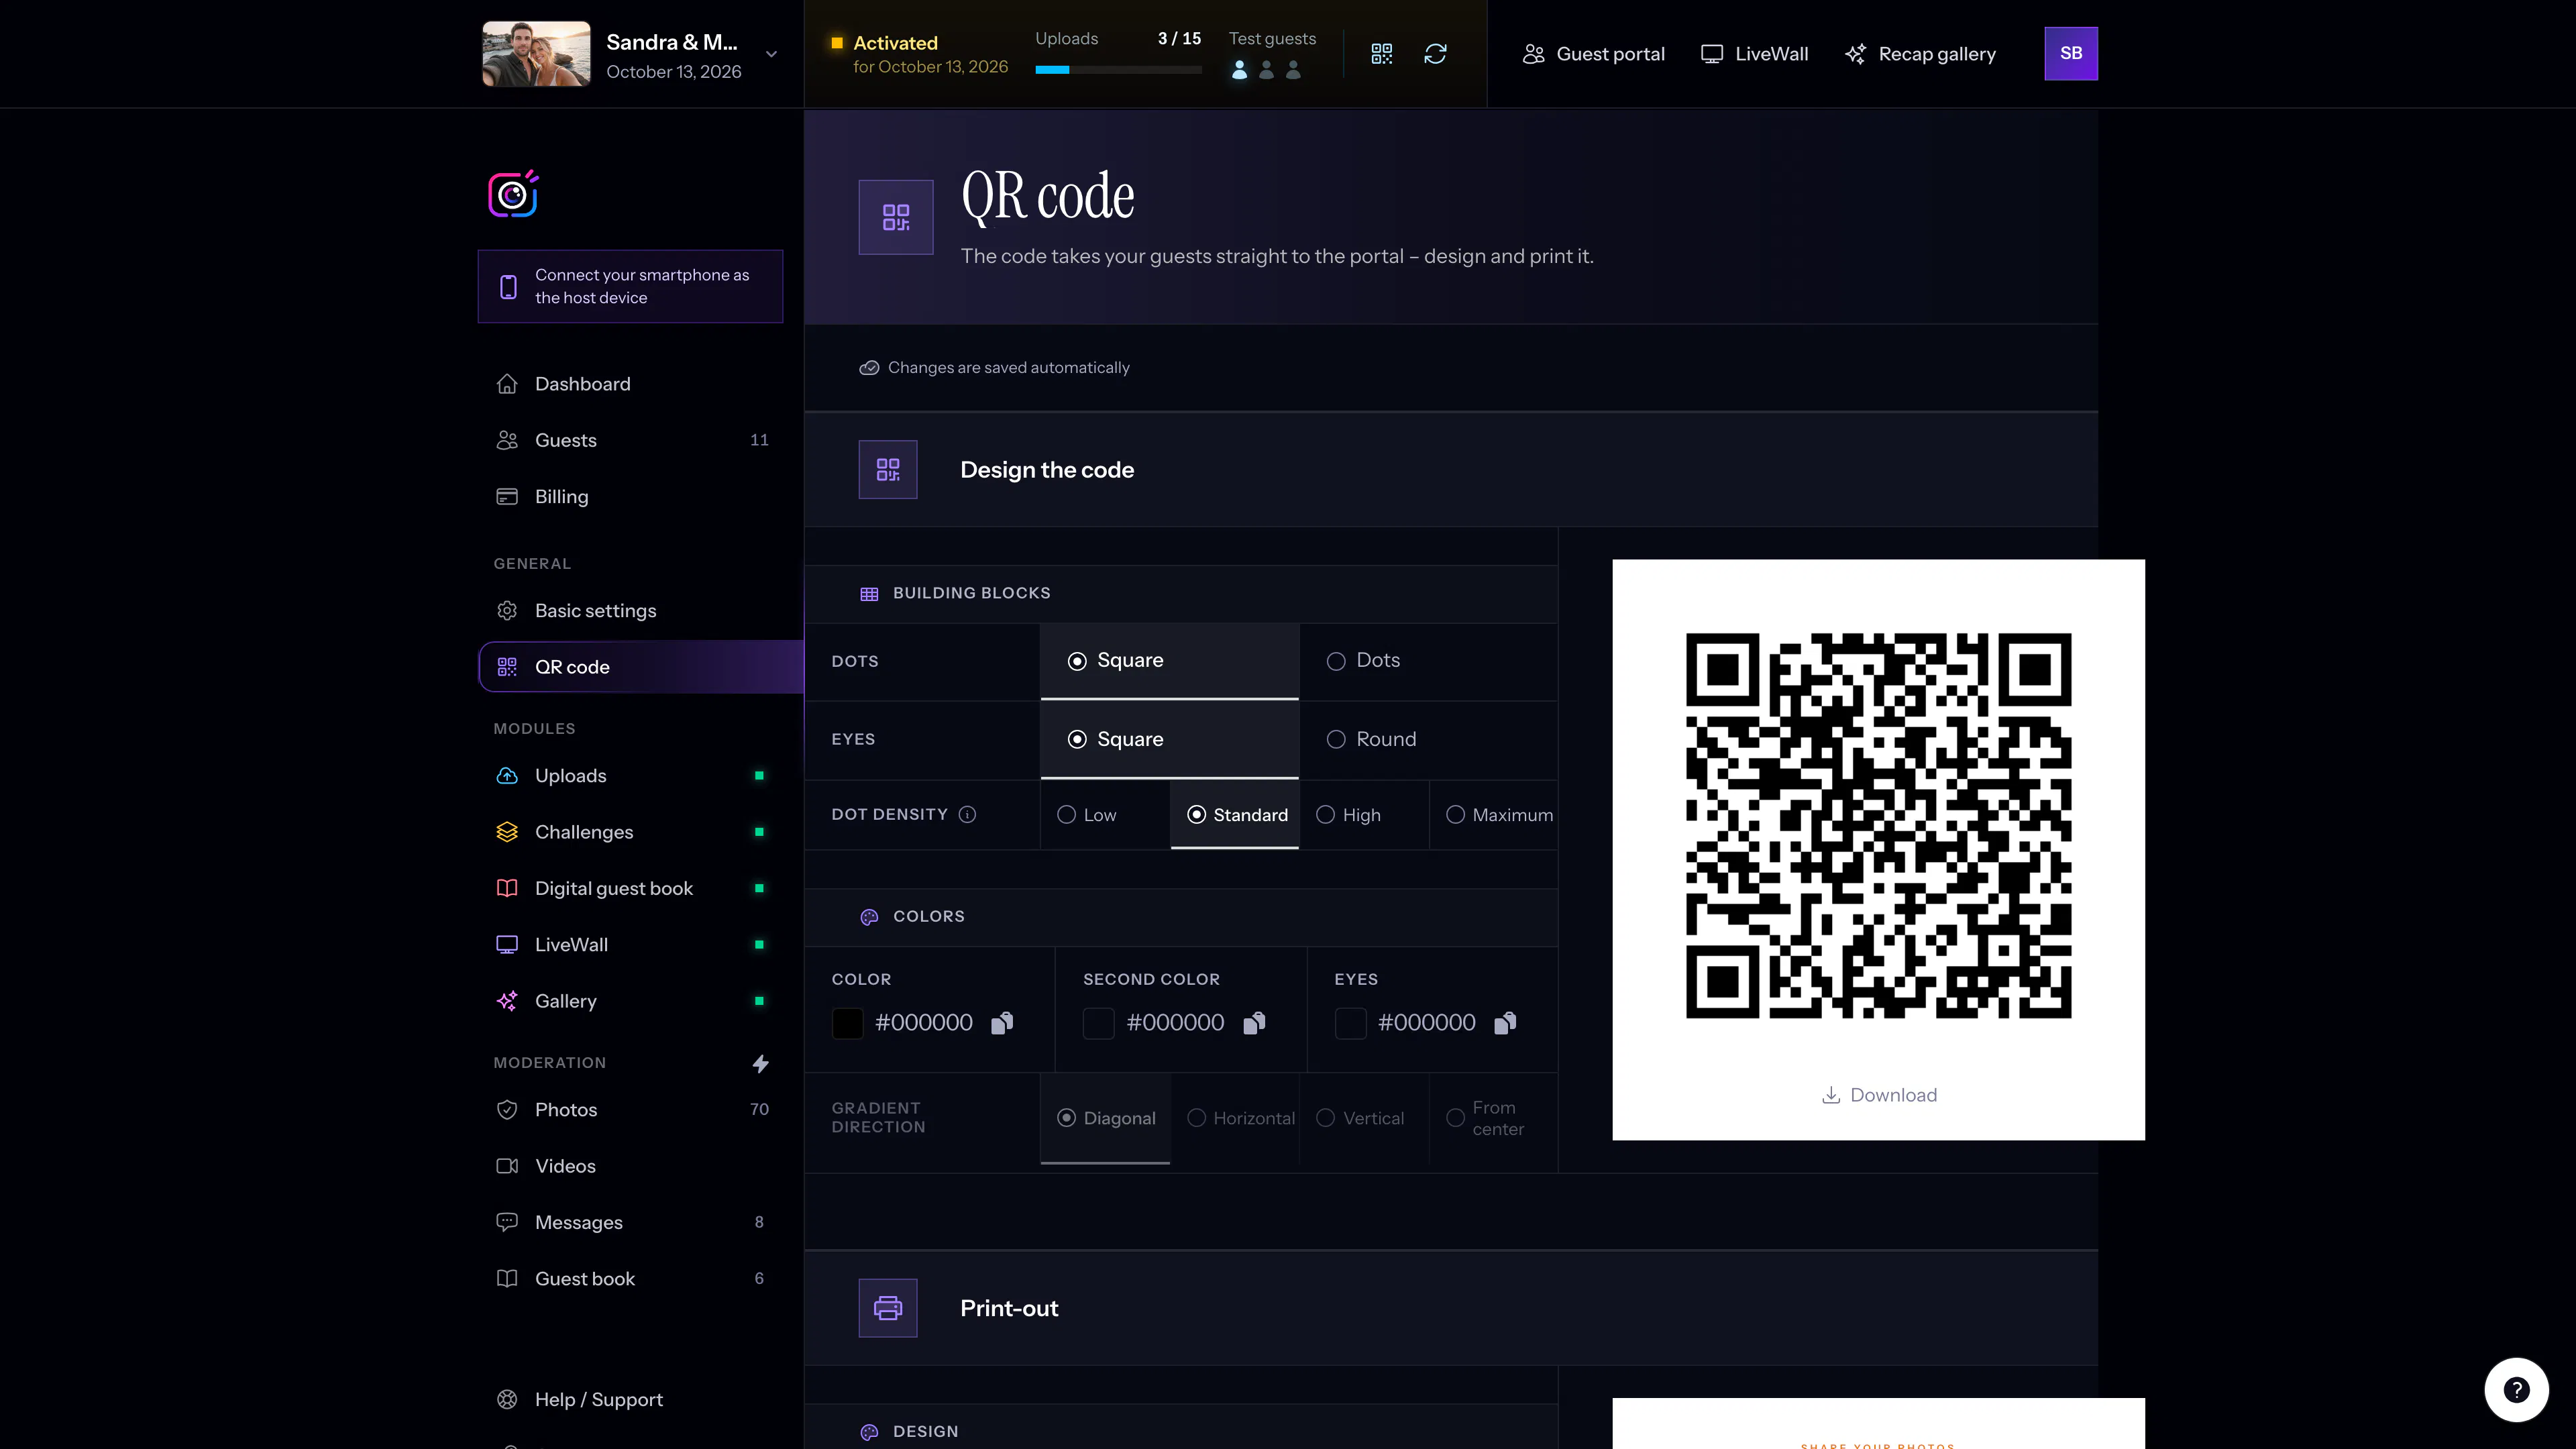The image size is (2576, 1449).
Task: Click the Second Color swatch
Action: [1098, 1023]
